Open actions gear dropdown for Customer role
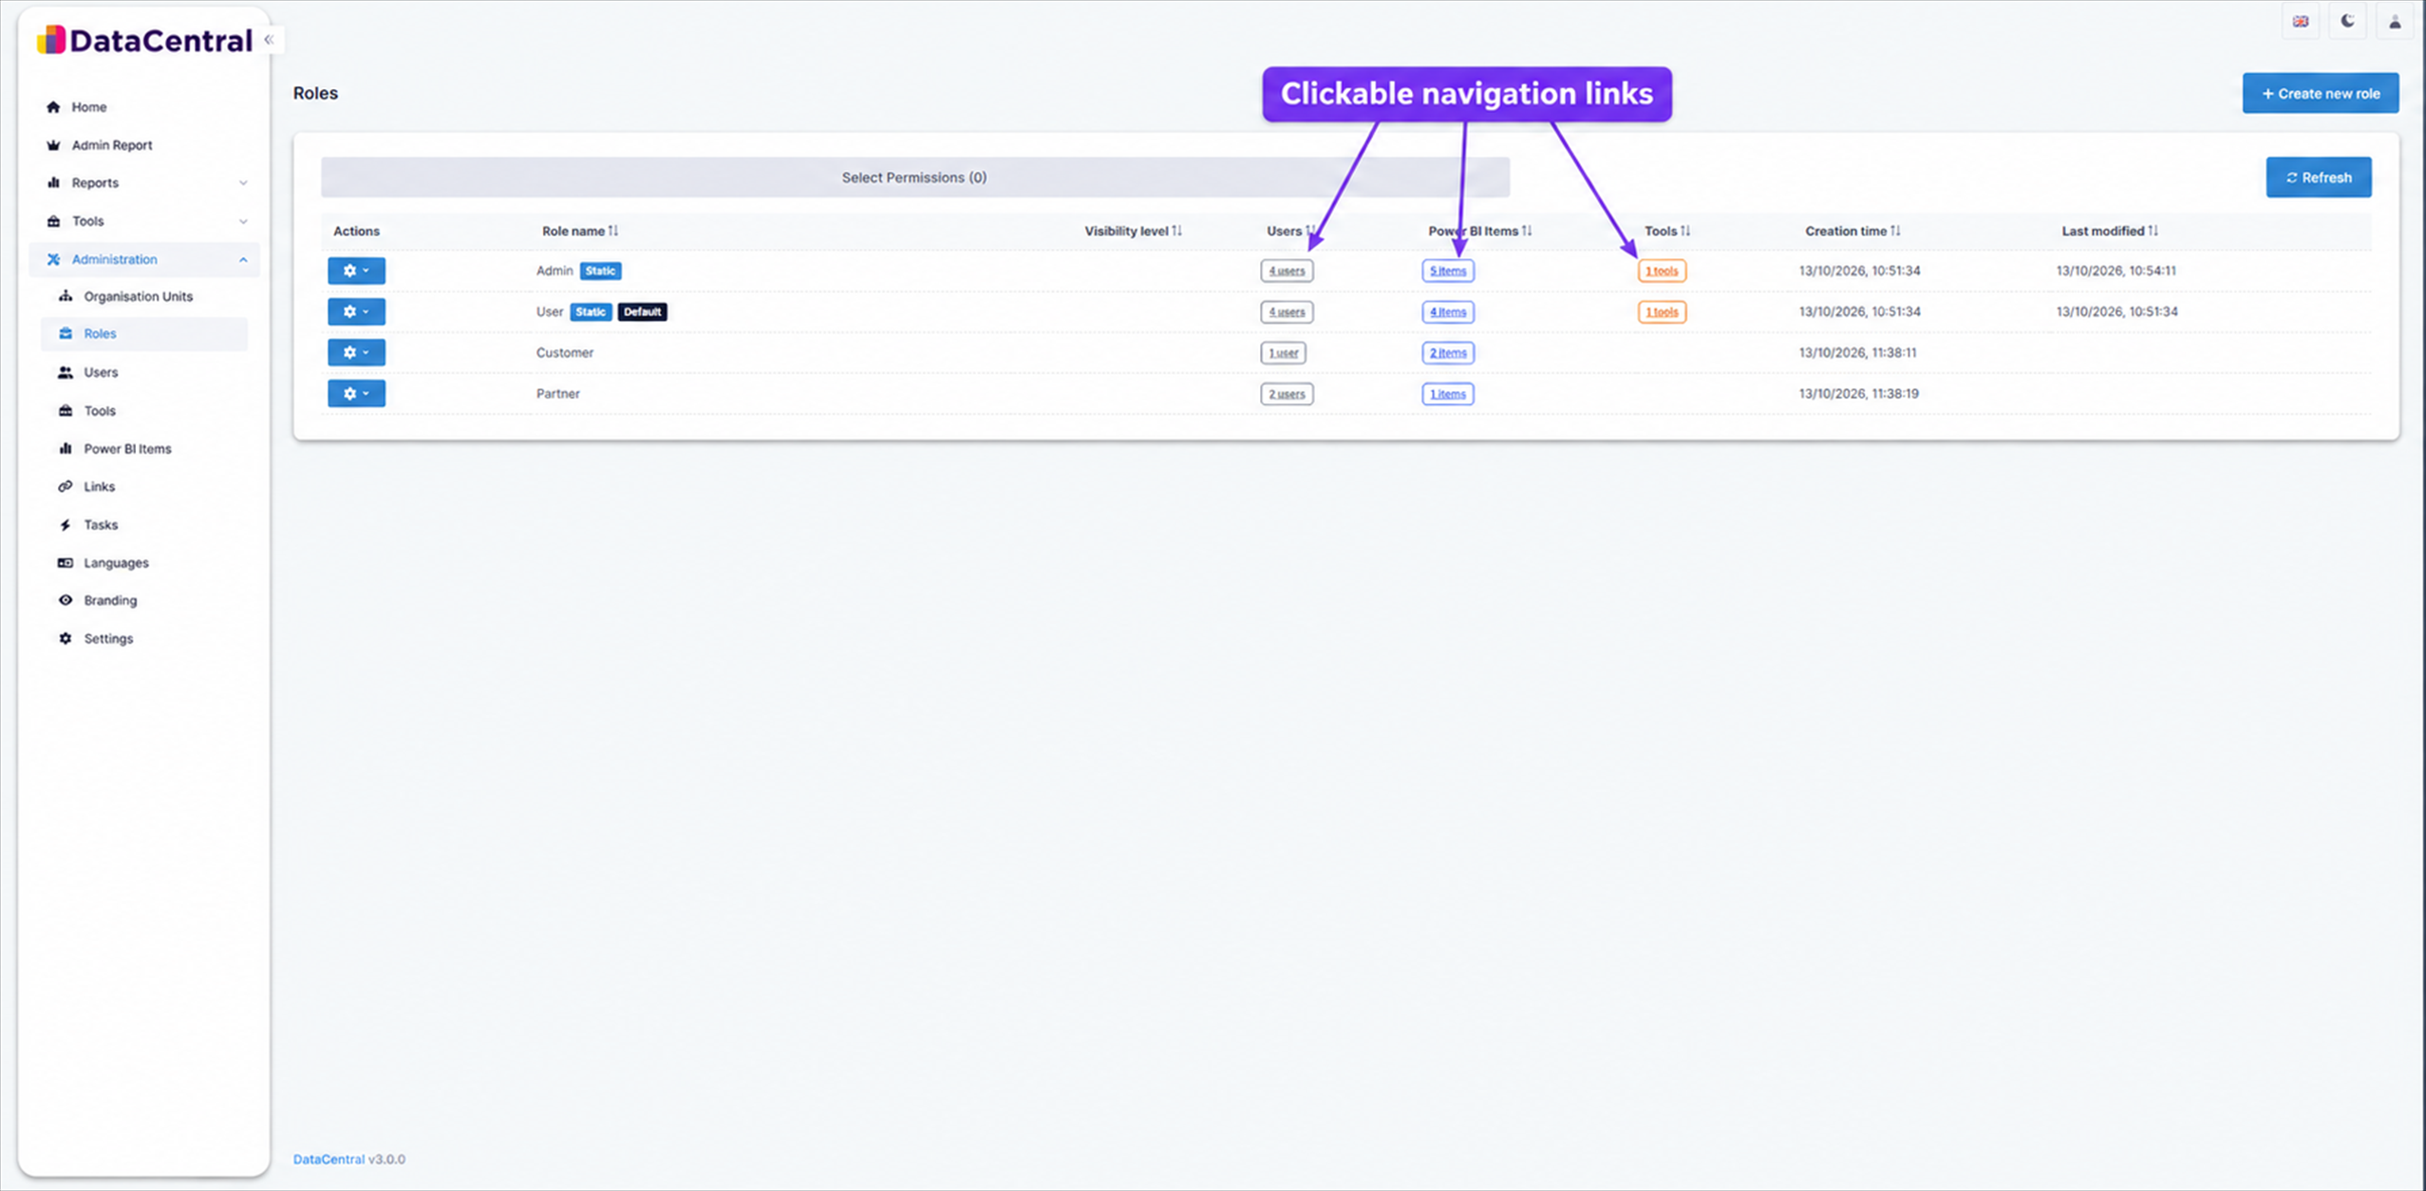The width and height of the screenshot is (2426, 1191). tap(356, 352)
